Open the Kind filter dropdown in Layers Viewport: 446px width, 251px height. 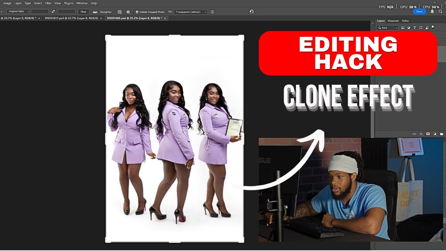coord(387,28)
